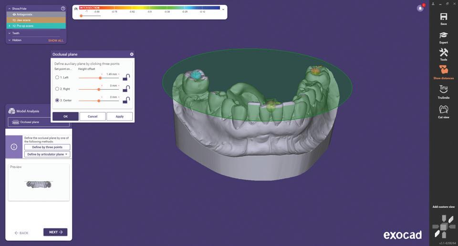Click the 1.49 mm offset value

pyautogui.click(x=111, y=74)
